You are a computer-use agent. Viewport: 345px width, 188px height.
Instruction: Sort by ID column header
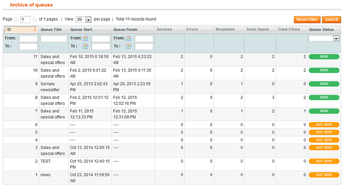[21, 29]
